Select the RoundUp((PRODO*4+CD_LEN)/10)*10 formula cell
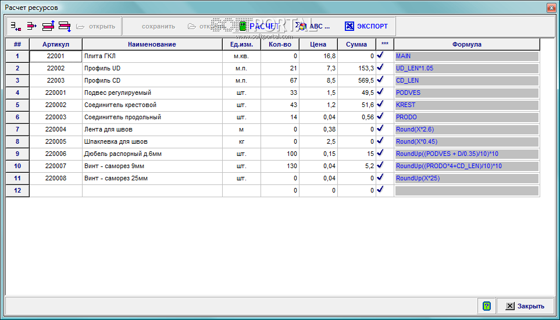 [467, 166]
